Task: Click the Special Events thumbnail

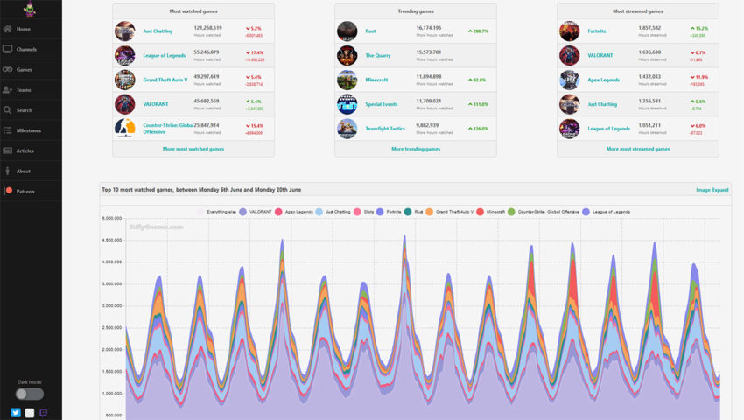Action: pos(347,104)
